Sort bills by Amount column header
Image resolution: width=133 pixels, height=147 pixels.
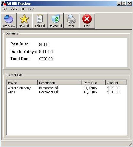tap(116, 82)
